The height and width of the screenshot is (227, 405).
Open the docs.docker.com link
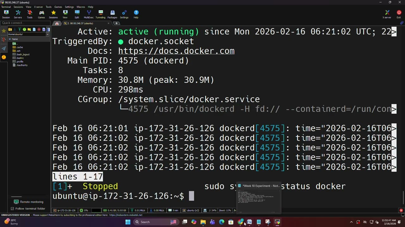[x=176, y=51]
